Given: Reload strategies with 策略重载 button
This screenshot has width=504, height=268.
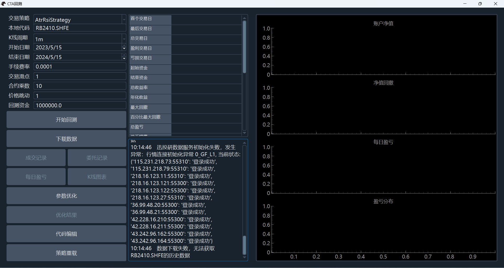Looking at the screenshot, I should [x=66, y=253].
